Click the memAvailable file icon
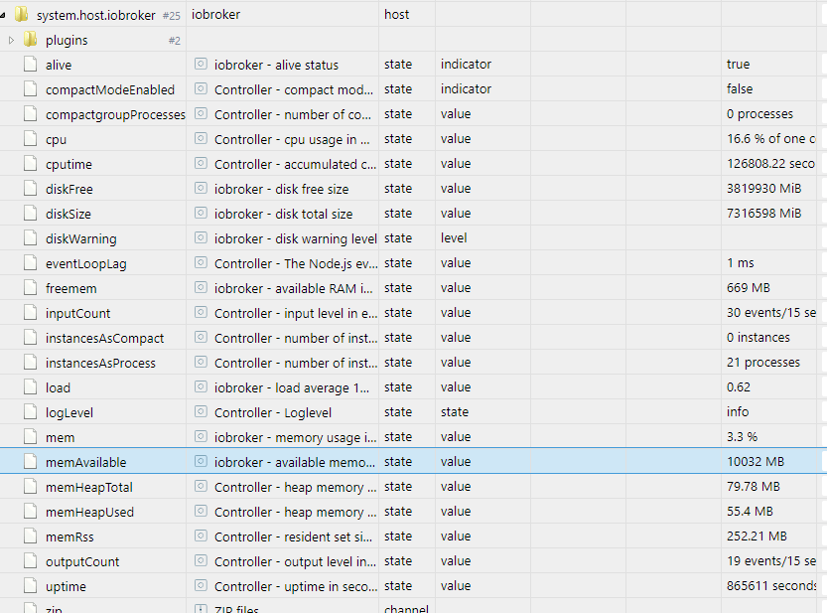This screenshot has height=613, width=827. coord(31,461)
